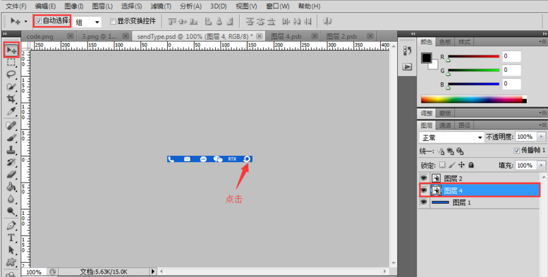Screen dimensions: 548x277
Task: Click the Auto-Align Layers icon
Action: 327,21
